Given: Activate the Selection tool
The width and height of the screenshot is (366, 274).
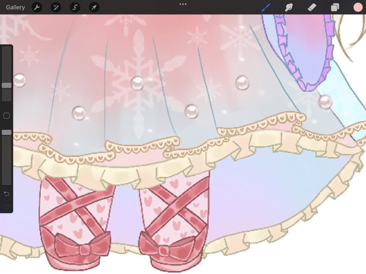Looking at the screenshot, I should [x=75, y=8].
